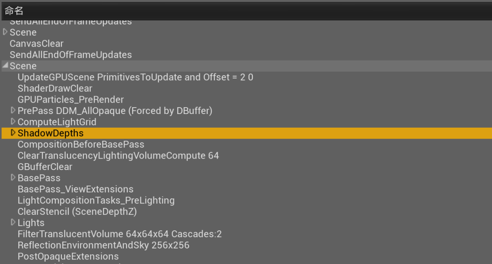Image resolution: width=492 pixels, height=264 pixels.
Task: Select LightCompositionTasks_PreLighting entry
Action: (96, 200)
